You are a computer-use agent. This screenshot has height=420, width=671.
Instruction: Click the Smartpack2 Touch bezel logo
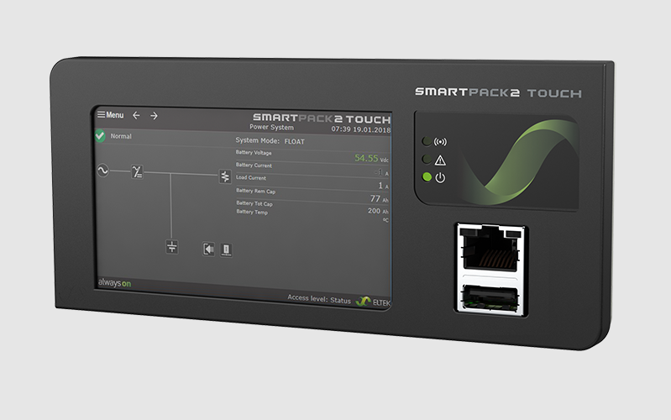pyautogui.click(x=498, y=92)
